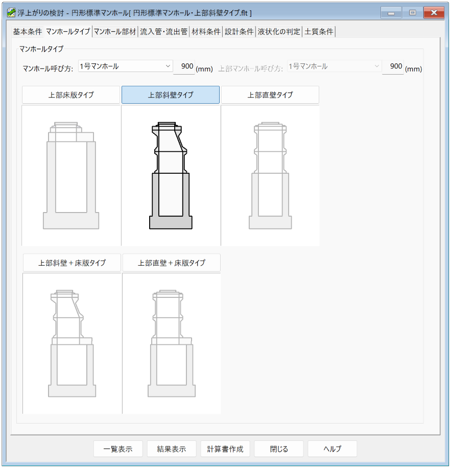Click the 上部斜壁タイプ manhole diagram
The height and width of the screenshot is (468, 450).
(x=171, y=176)
